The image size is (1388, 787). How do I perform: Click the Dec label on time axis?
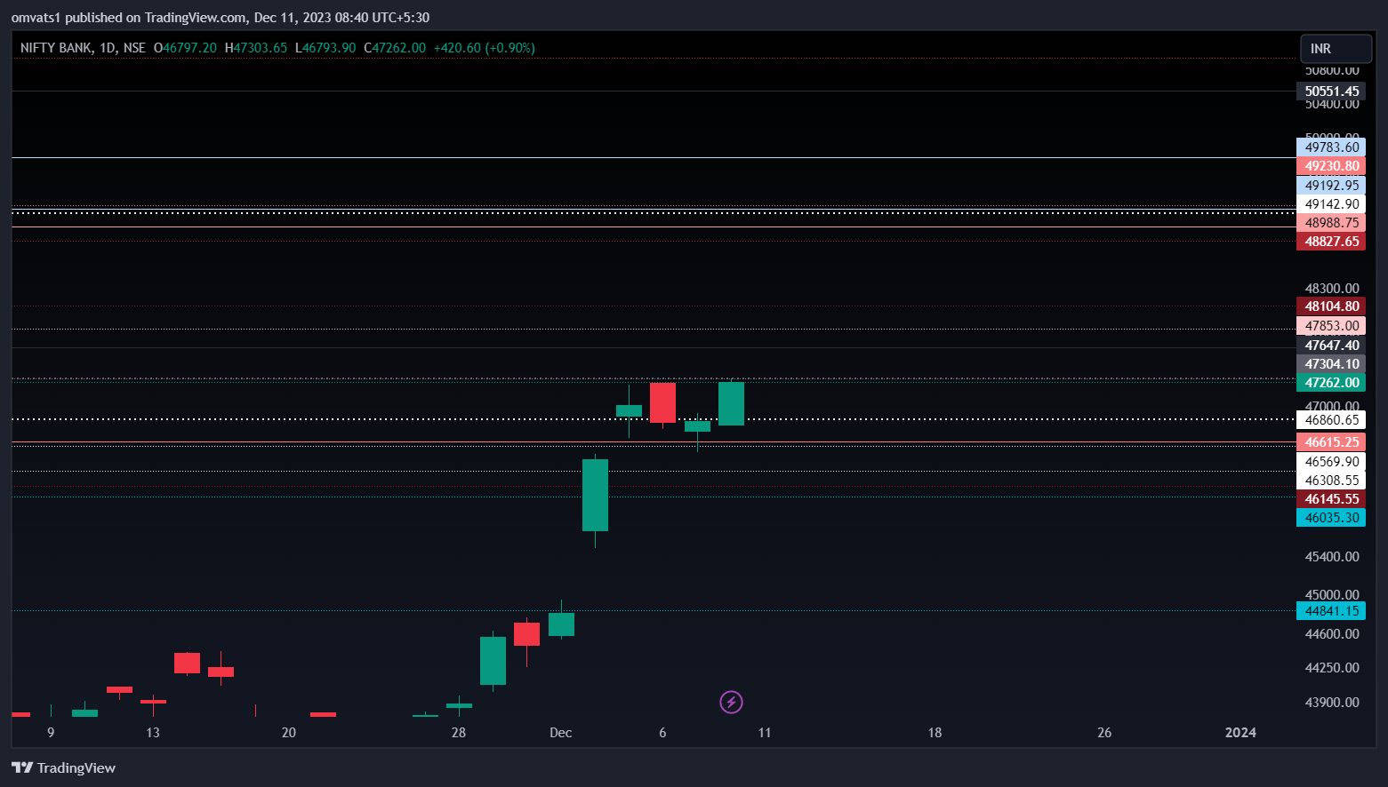[x=560, y=733]
